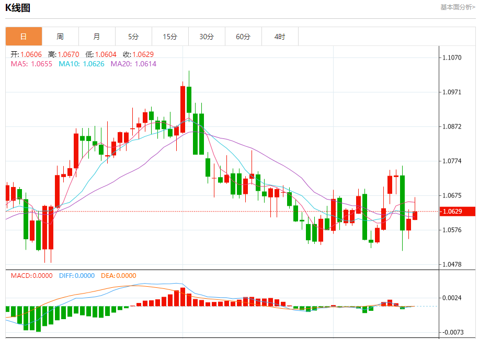This screenshot has width=479, height=339.
Task: Click the MACD:0.0000 indicator label
Action: [32, 275]
